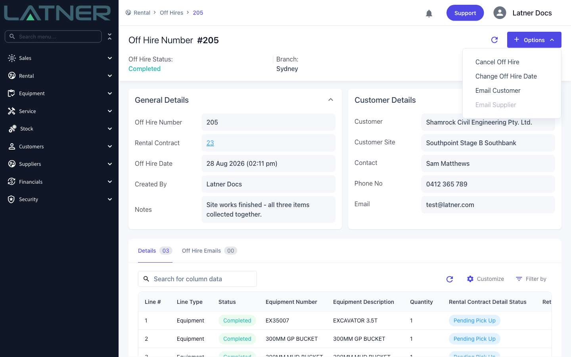Screen dimensions: 571x357
Task: Open notifications bell
Action: point(429,13)
